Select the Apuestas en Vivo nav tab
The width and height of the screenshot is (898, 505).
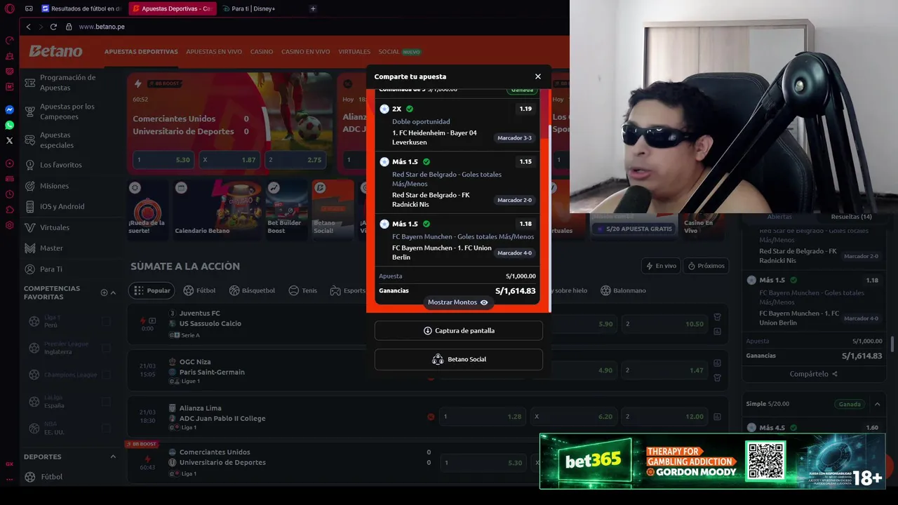click(x=214, y=52)
